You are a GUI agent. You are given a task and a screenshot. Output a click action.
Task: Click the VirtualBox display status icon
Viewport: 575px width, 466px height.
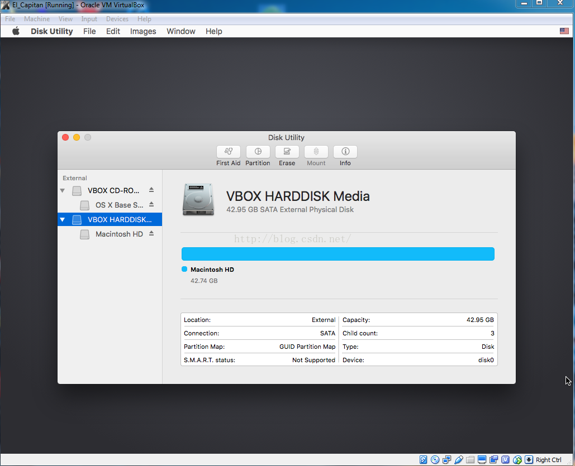(x=482, y=460)
